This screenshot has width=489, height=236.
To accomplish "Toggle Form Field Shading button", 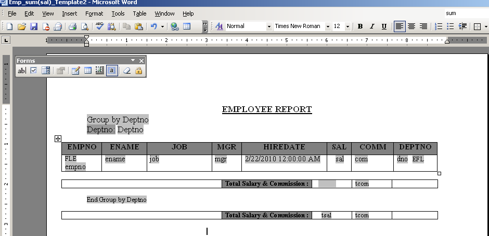I will [112, 71].
